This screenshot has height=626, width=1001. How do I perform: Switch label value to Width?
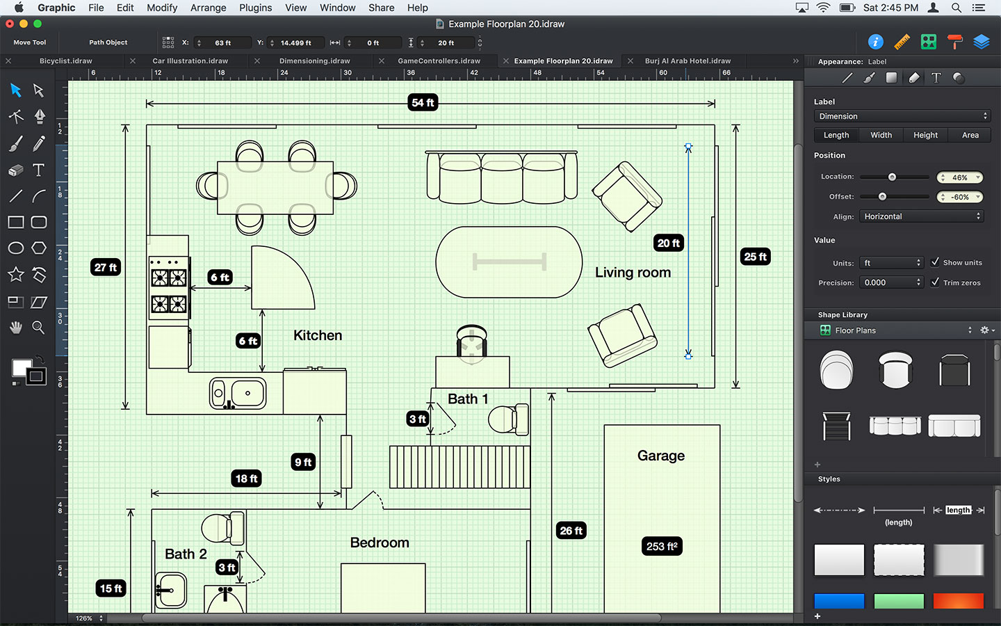880,135
